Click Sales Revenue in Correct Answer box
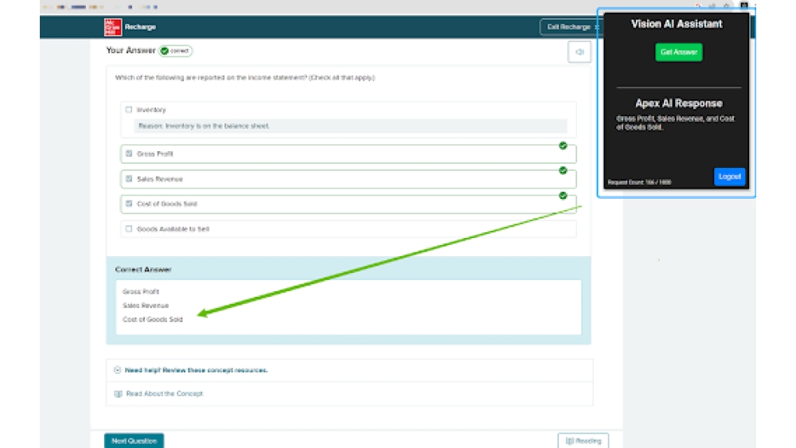Image resolution: width=796 pixels, height=448 pixels. tap(146, 306)
